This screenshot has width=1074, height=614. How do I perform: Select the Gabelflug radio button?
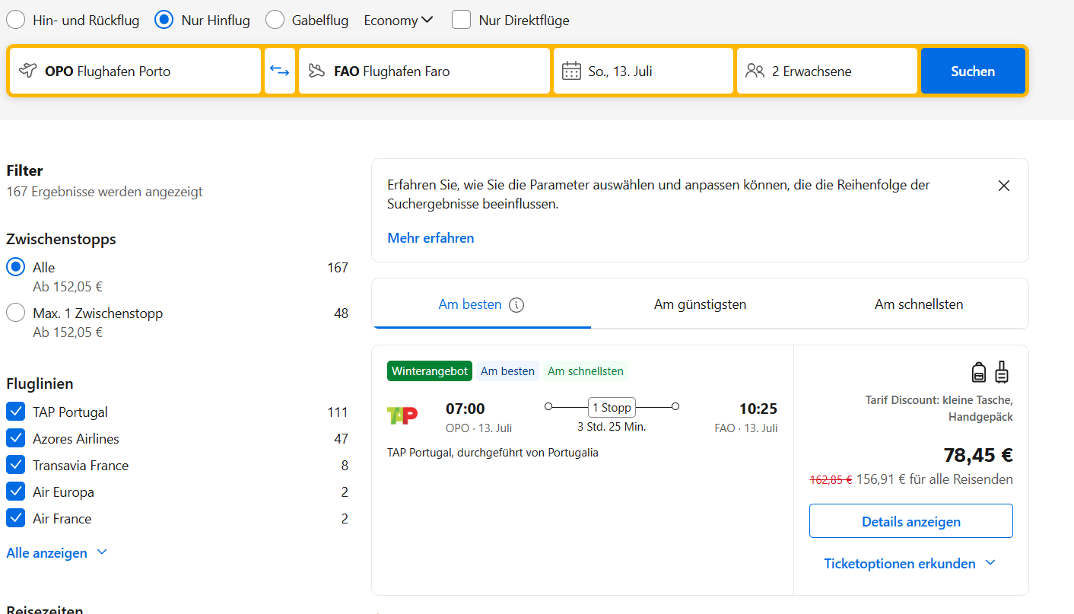[x=275, y=20]
